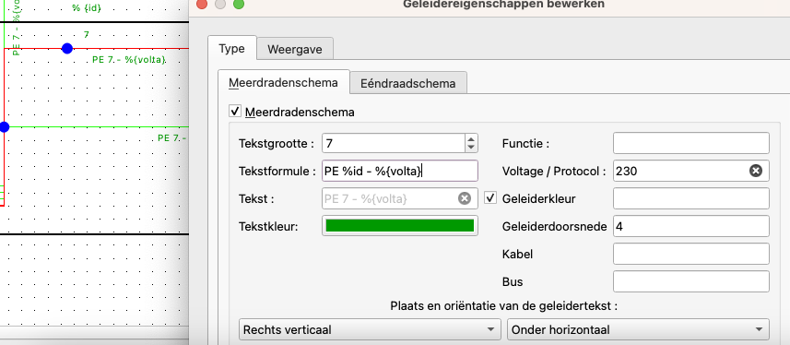The width and height of the screenshot is (790, 345).
Task: Select the blue junction dot on red wire
Action: pyautogui.click(x=67, y=48)
